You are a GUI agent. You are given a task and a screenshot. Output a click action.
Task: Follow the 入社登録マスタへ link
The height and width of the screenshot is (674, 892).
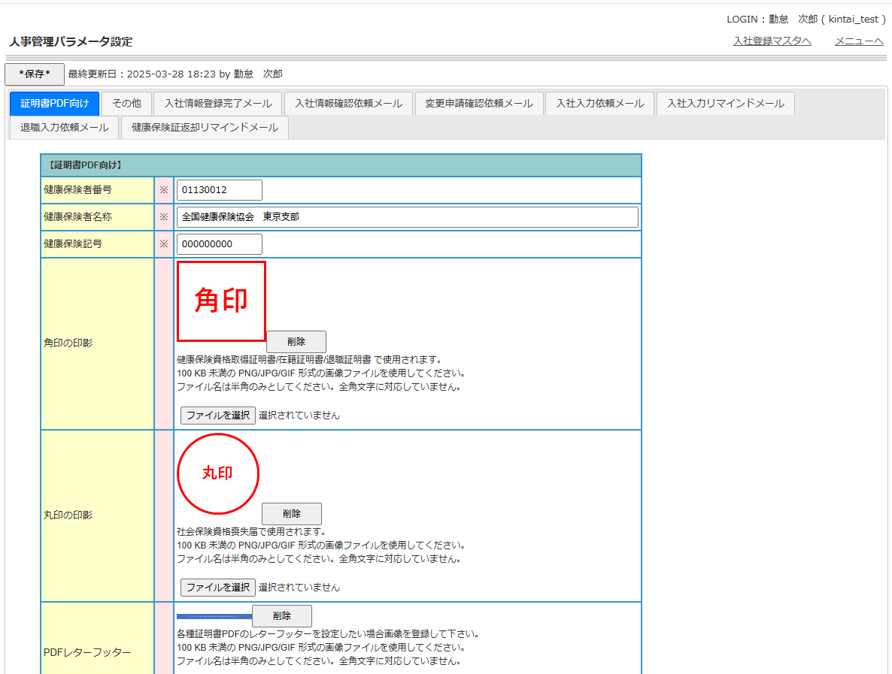772,41
